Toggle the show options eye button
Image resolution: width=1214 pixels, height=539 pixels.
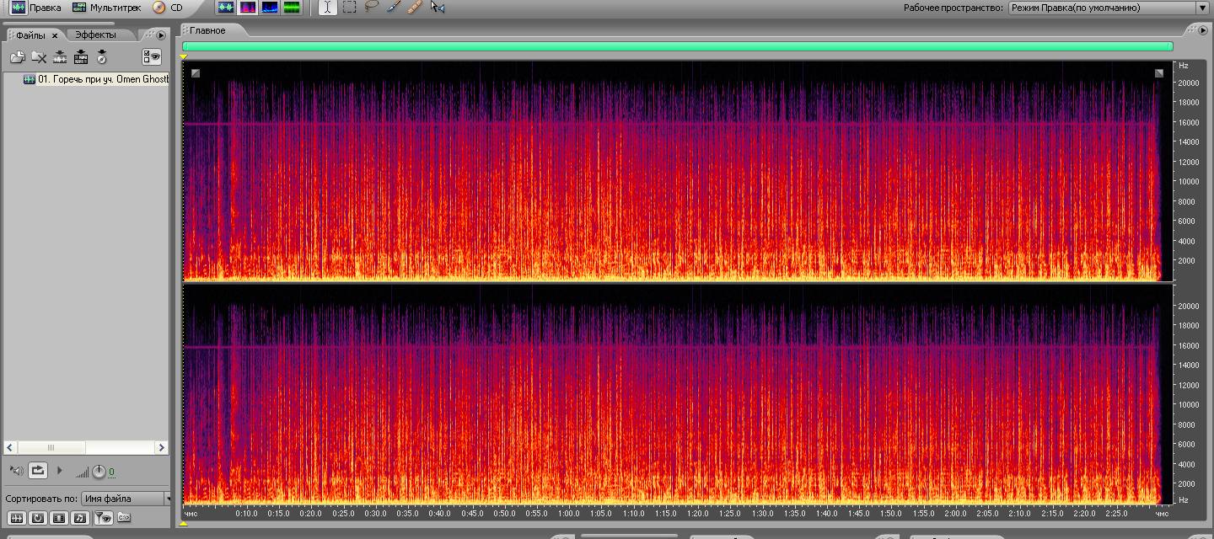click(x=152, y=57)
